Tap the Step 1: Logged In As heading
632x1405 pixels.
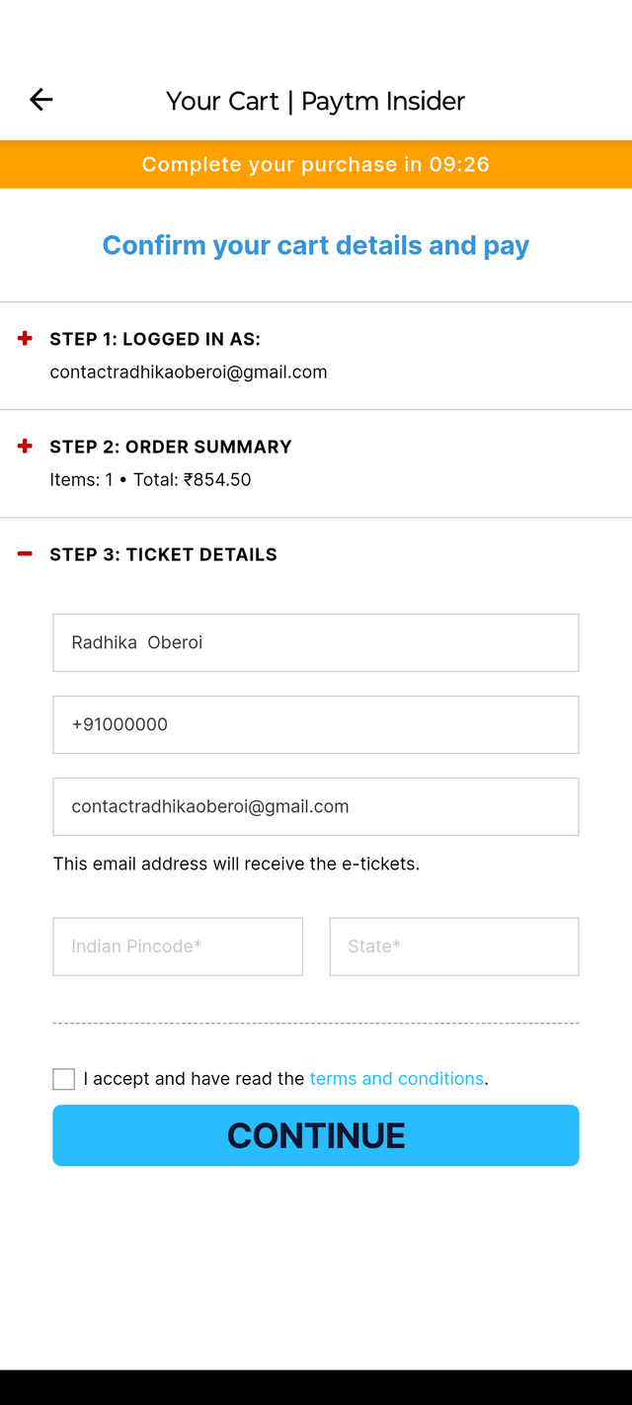coord(155,339)
